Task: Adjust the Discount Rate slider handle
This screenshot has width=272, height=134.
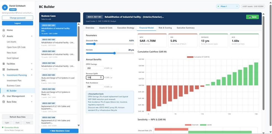Action: point(94,44)
